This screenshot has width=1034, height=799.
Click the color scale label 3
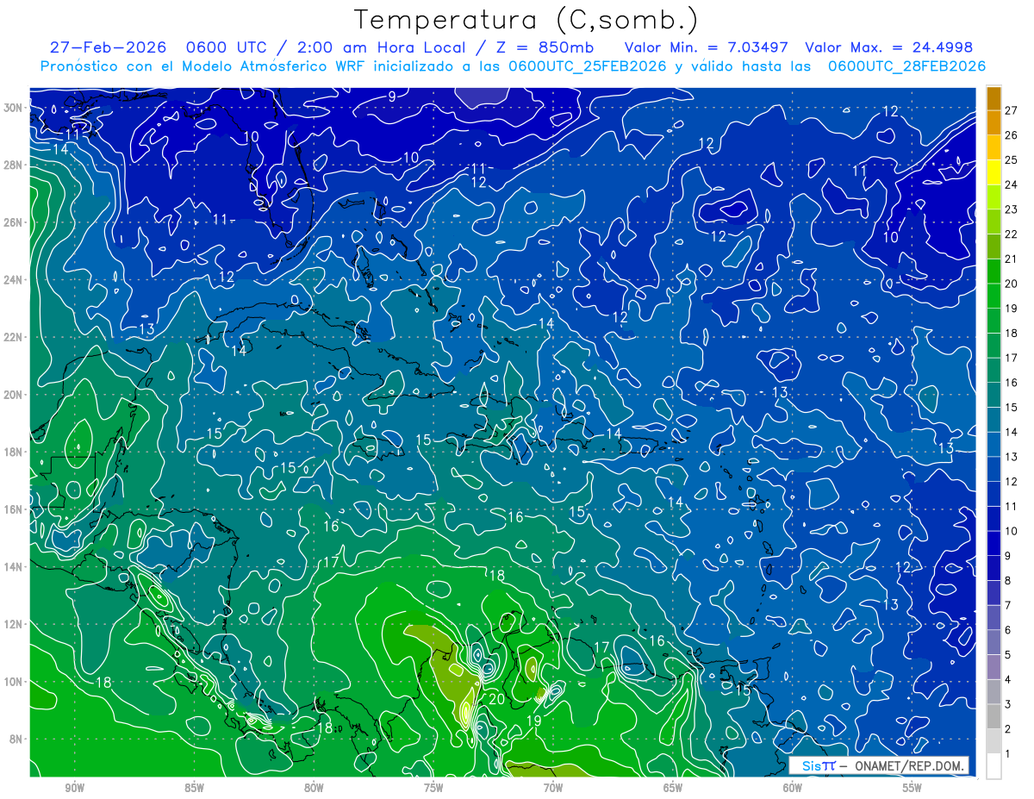click(1008, 704)
